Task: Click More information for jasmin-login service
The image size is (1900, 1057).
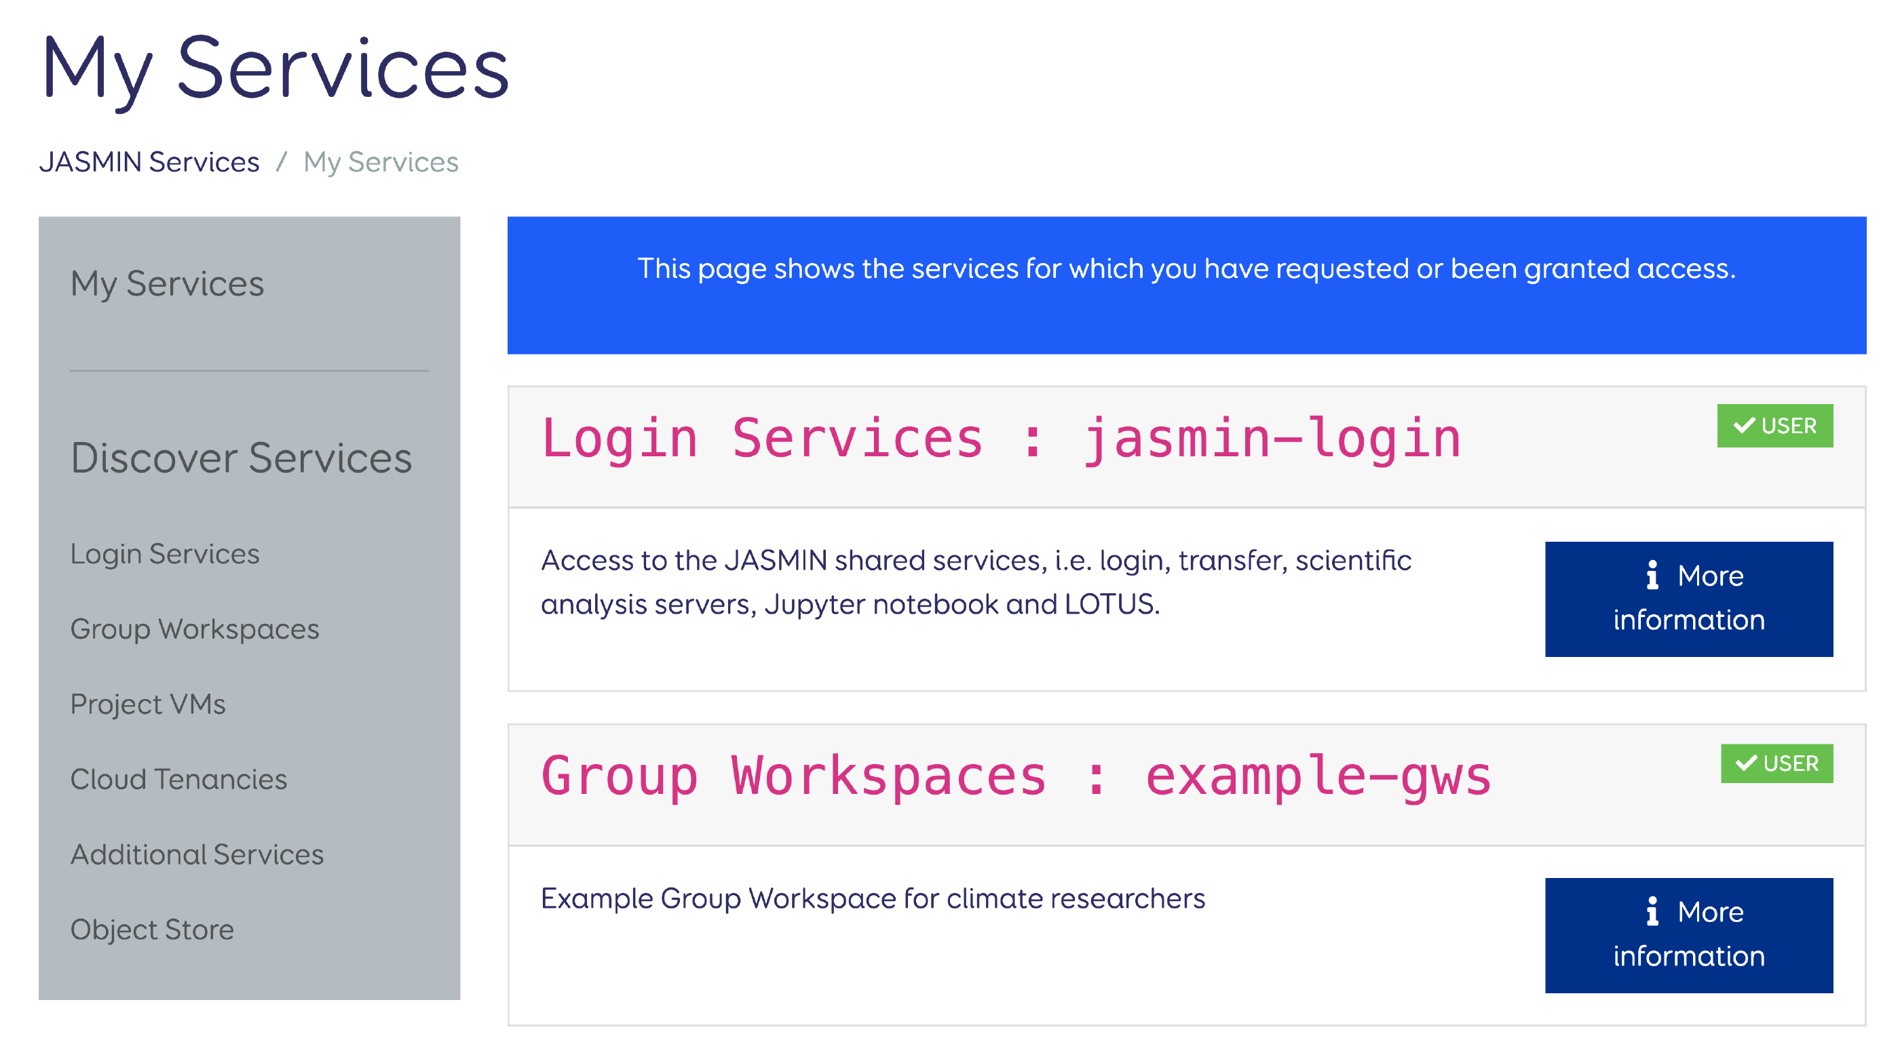Action: 1689,598
